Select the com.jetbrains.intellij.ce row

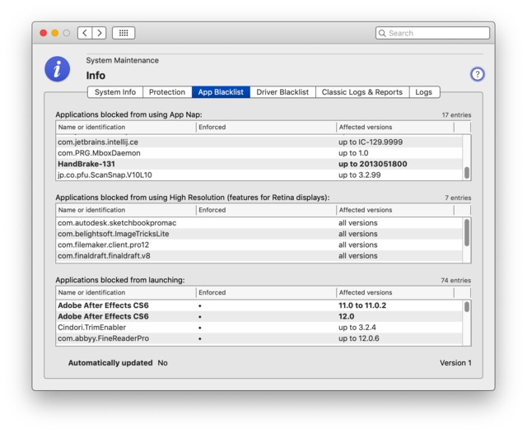[x=259, y=142]
